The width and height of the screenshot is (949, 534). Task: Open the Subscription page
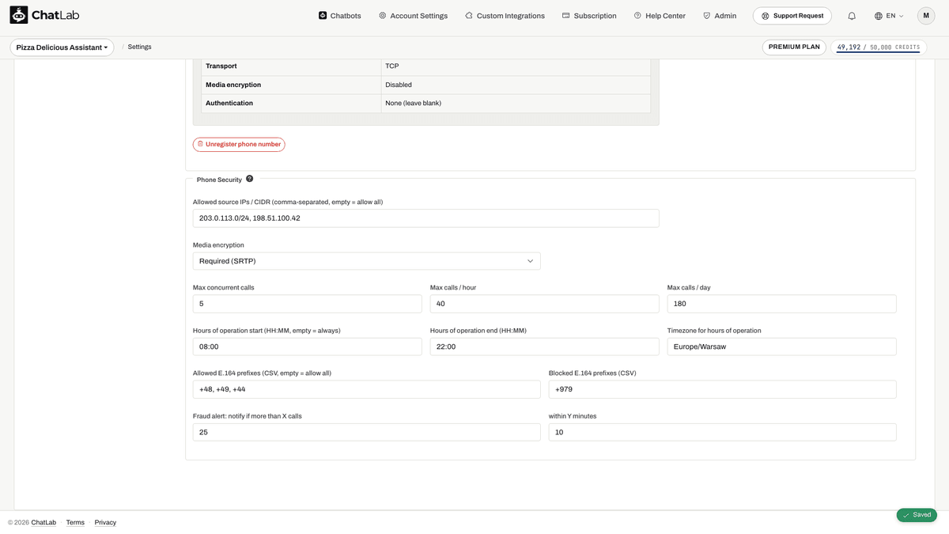[x=589, y=16]
